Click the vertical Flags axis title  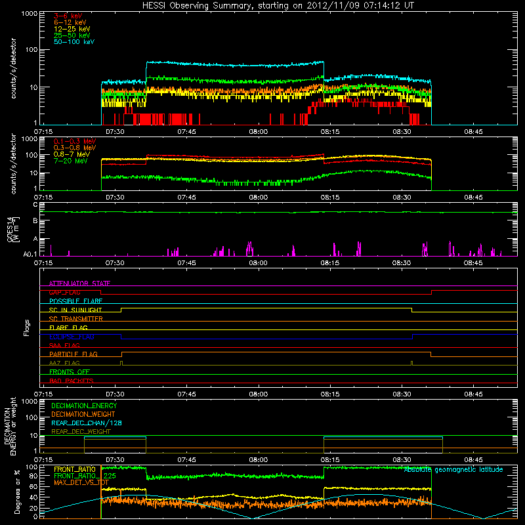(27, 327)
